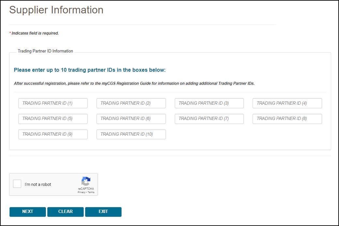This screenshot has height=226, width=339.
Task: Select the Trading Partner ID (9) field
Action: tap(53, 134)
